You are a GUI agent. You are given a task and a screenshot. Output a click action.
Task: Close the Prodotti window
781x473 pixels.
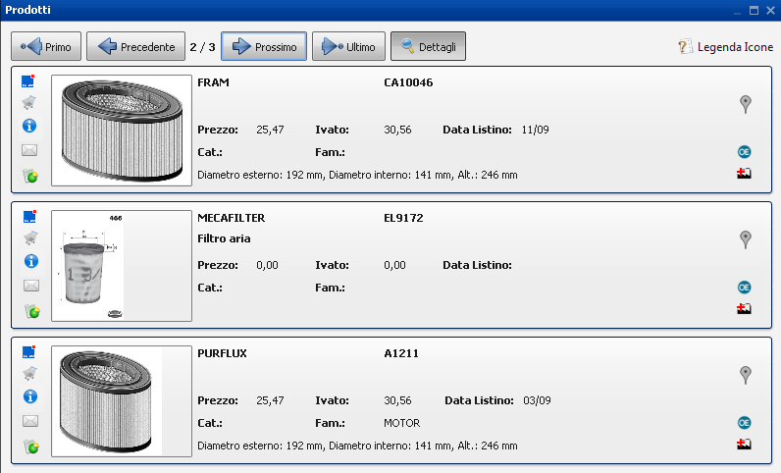(770, 10)
